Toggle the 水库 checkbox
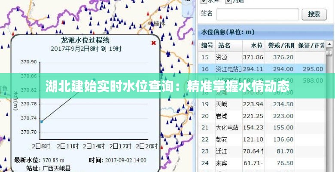335x172 pixels. pyautogui.click(x=204, y=1)
